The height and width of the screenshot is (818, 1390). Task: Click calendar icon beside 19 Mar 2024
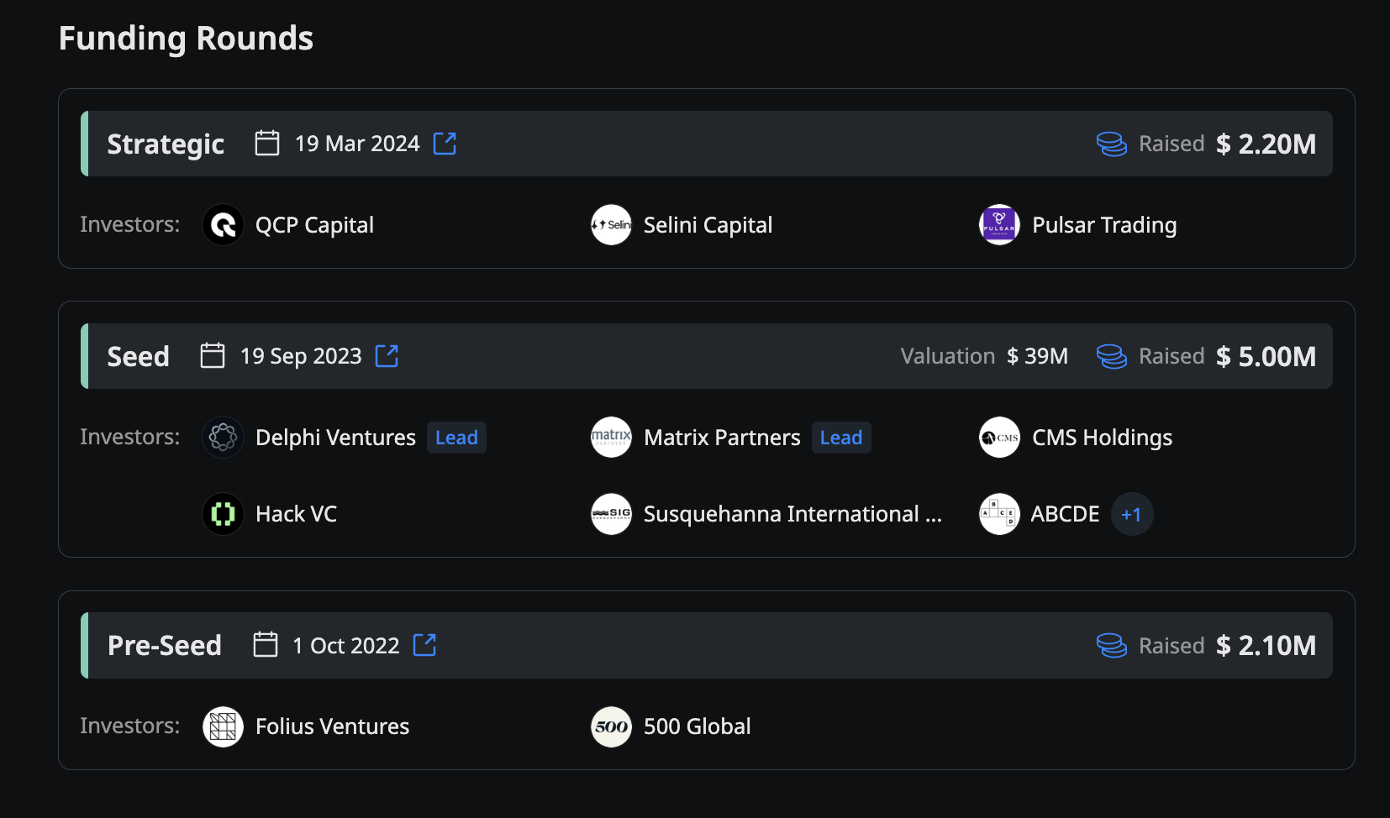(267, 143)
